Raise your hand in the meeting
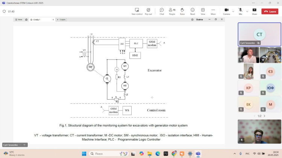 (182, 11)
